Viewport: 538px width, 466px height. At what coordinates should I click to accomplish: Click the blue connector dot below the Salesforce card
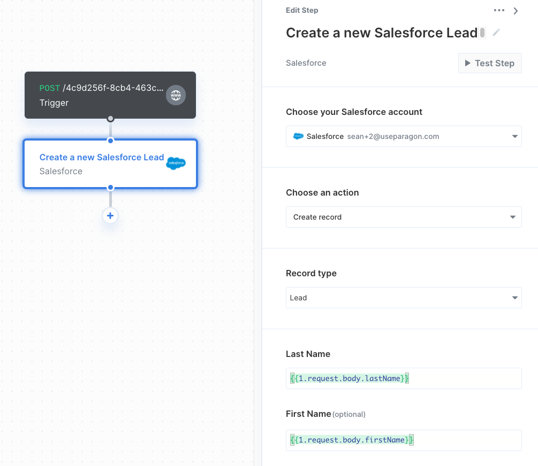[110, 188]
